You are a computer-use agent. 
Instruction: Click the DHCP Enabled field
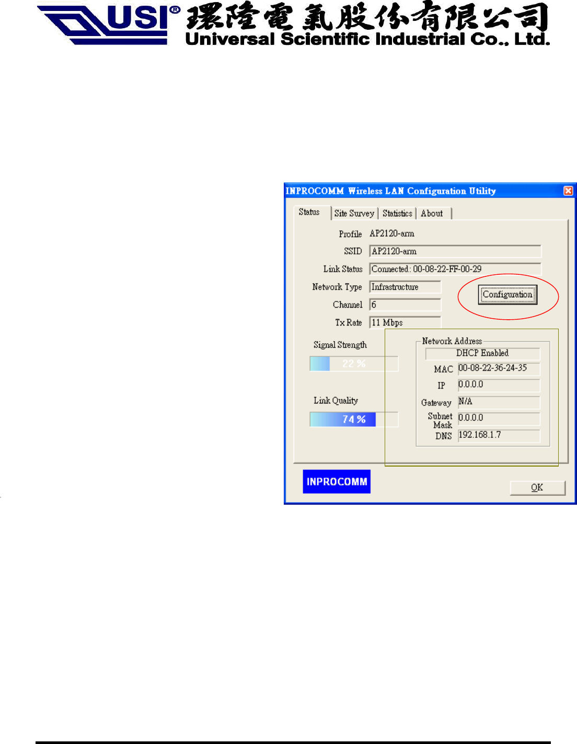tap(482, 354)
